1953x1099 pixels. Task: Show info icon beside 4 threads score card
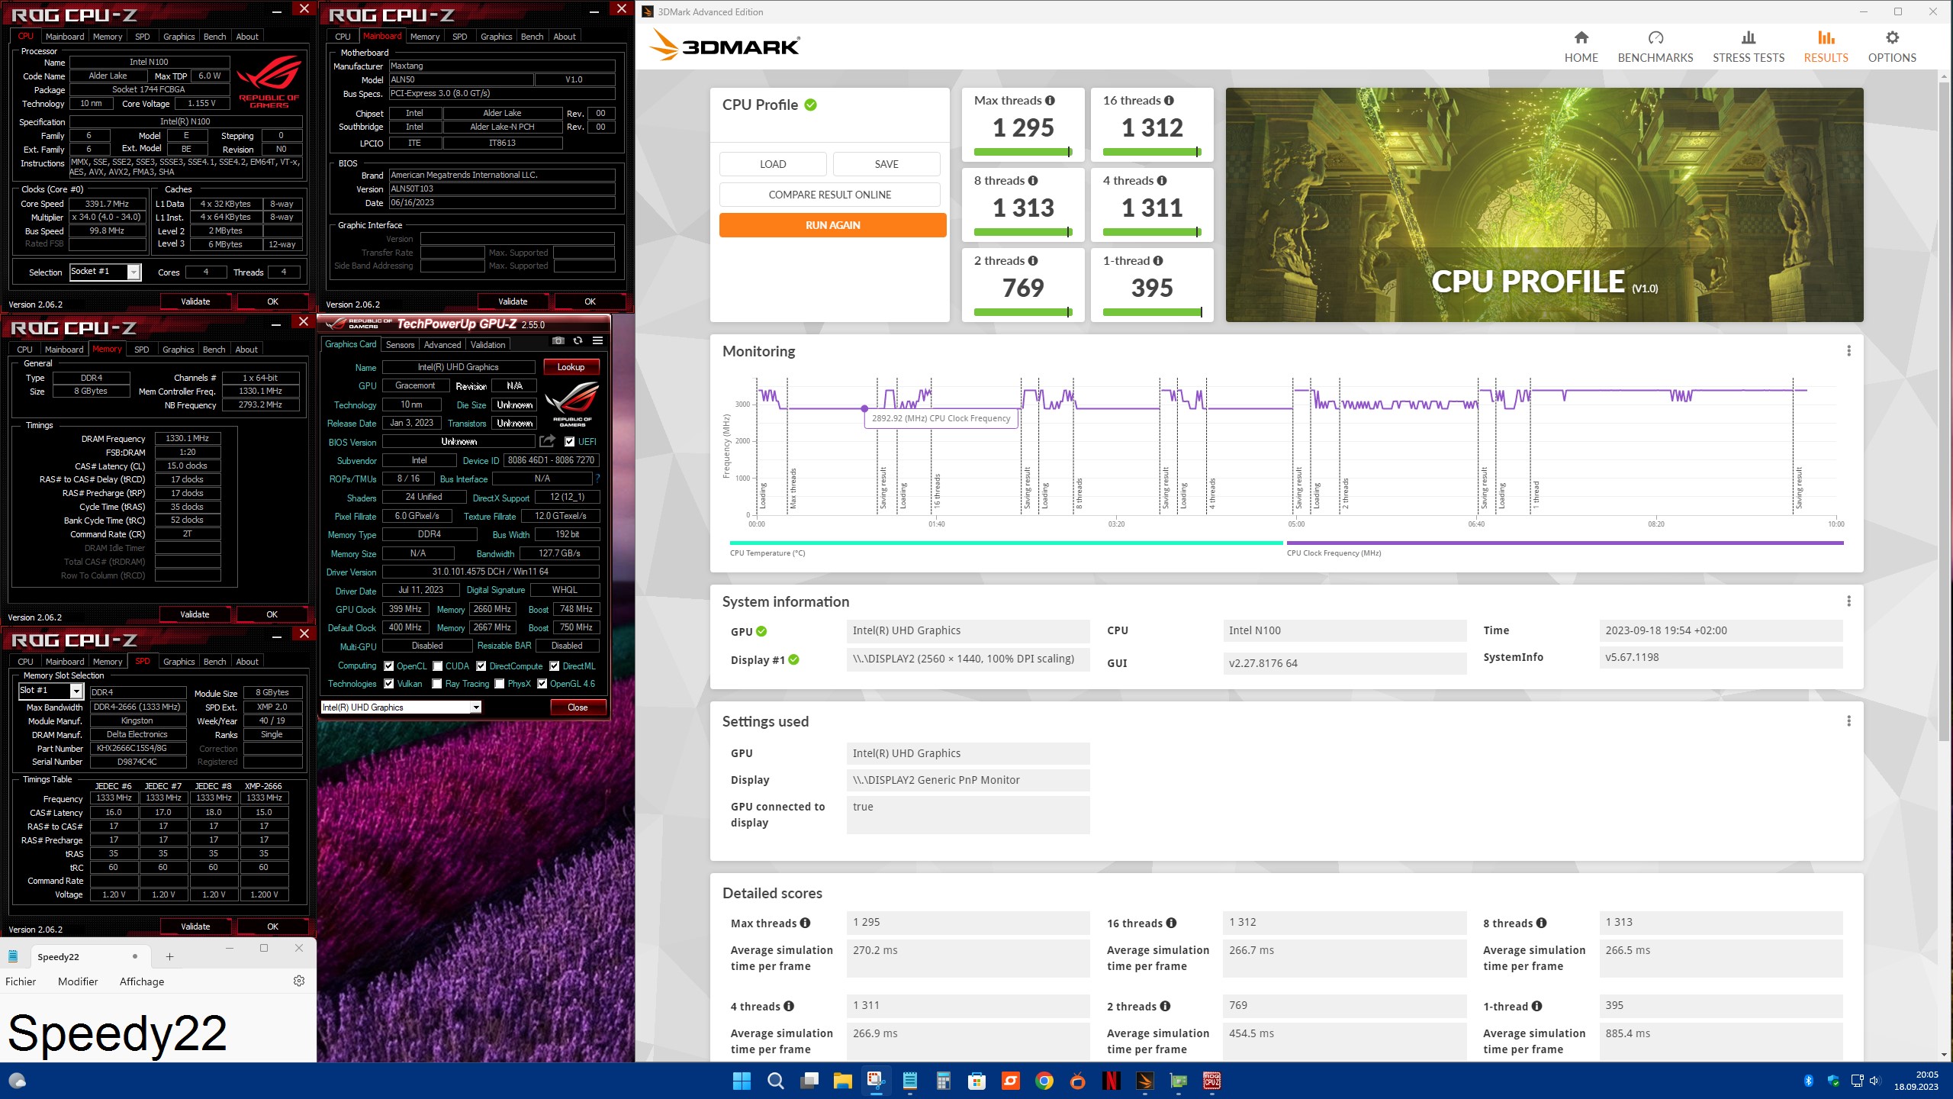click(1162, 180)
